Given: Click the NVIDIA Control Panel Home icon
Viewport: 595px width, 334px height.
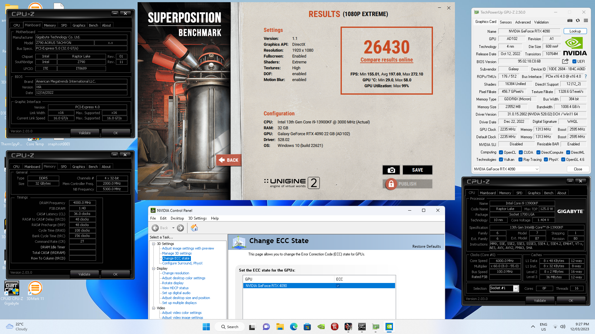Looking at the screenshot, I should click(x=194, y=228).
